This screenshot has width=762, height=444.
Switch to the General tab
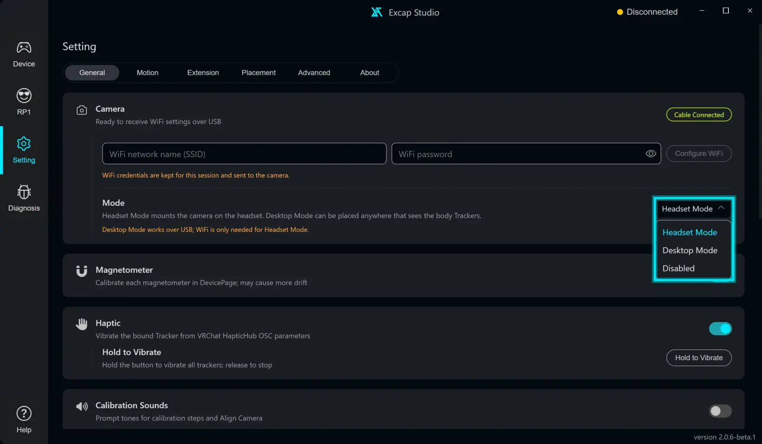click(92, 72)
